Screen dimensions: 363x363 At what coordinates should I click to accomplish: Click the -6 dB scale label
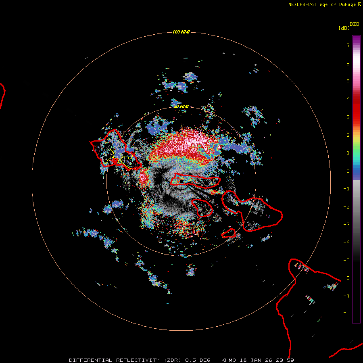[x=346, y=278]
